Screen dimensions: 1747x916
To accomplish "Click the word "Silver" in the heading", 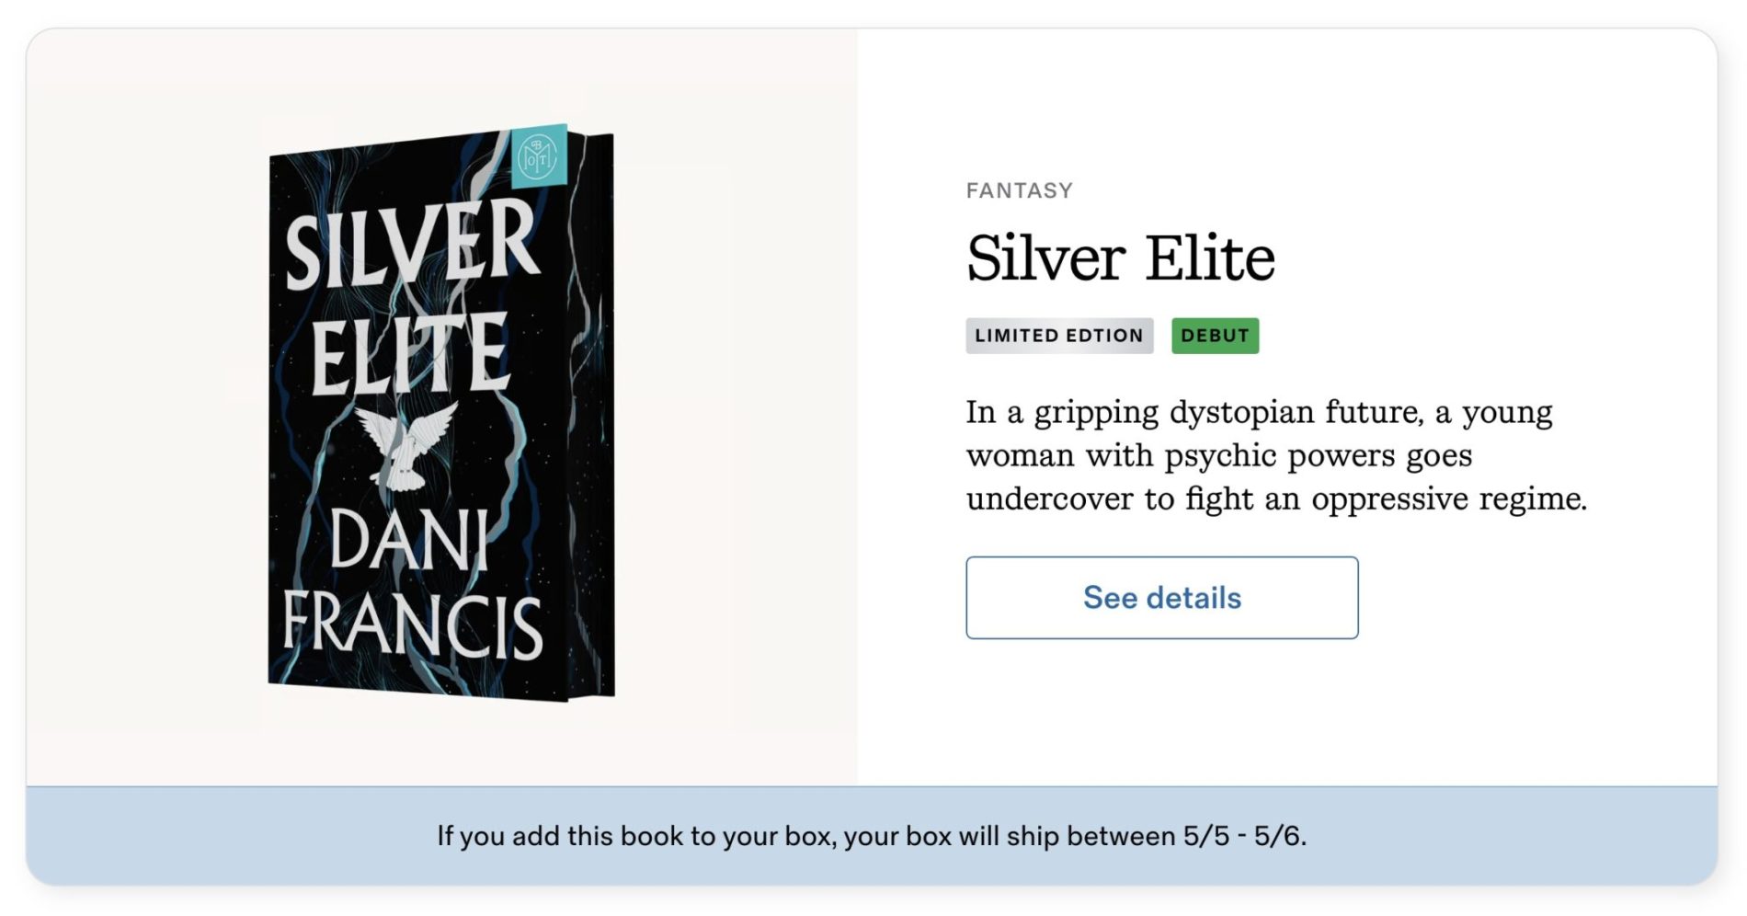I will [1045, 258].
